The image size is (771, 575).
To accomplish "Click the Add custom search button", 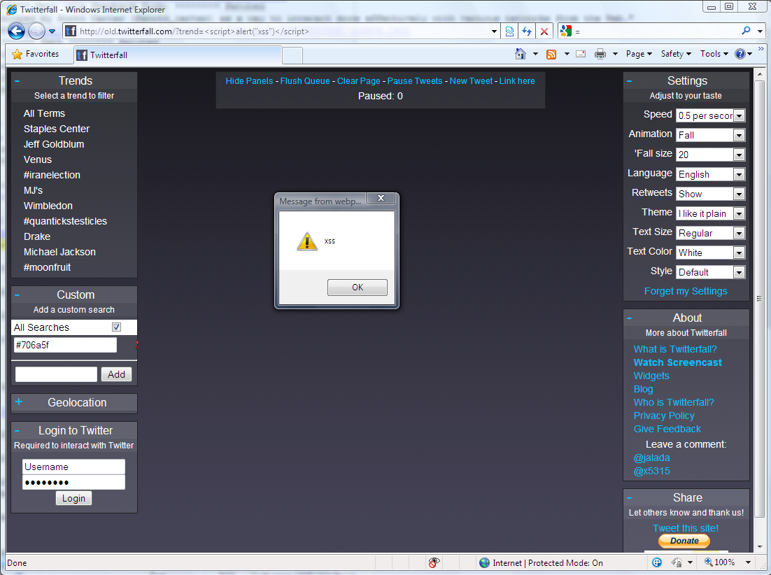I will click(x=117, y=374).
